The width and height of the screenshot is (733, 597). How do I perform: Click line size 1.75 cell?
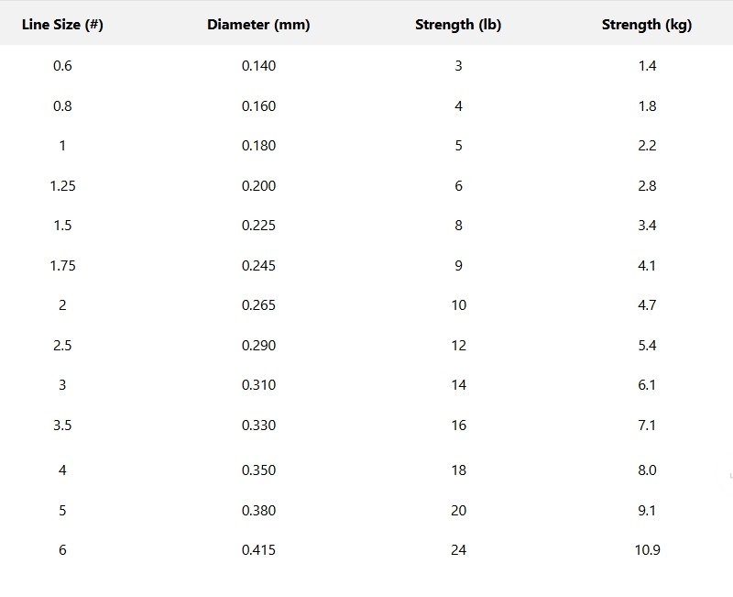click(62, 265)
